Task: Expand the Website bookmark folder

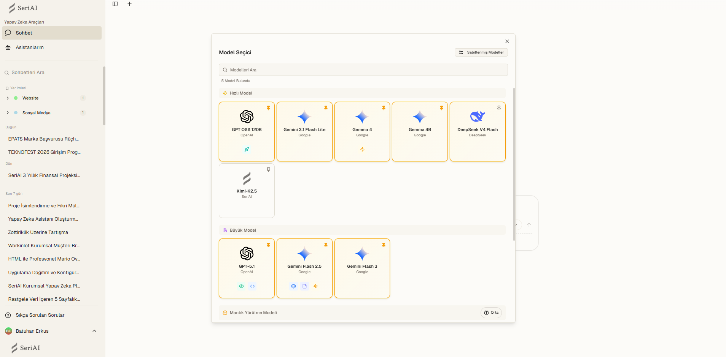Action: point(8,98)
